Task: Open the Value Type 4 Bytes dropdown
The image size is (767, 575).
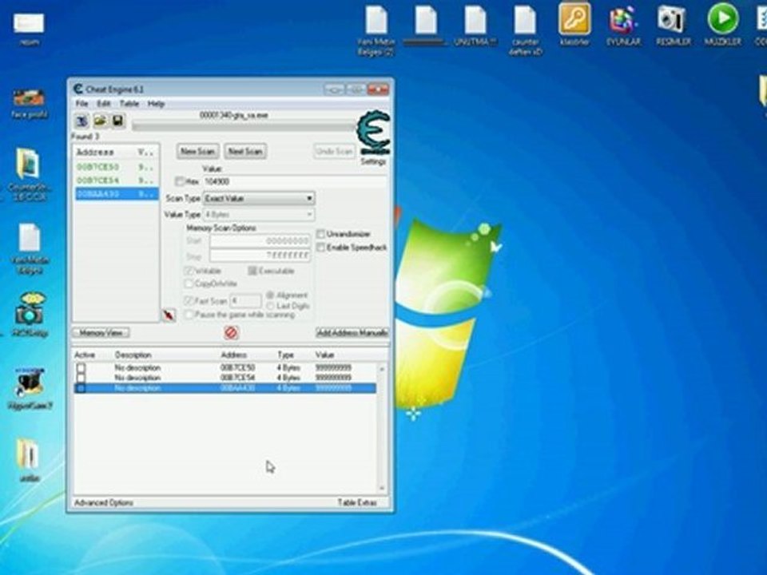Action: [259, 215]
